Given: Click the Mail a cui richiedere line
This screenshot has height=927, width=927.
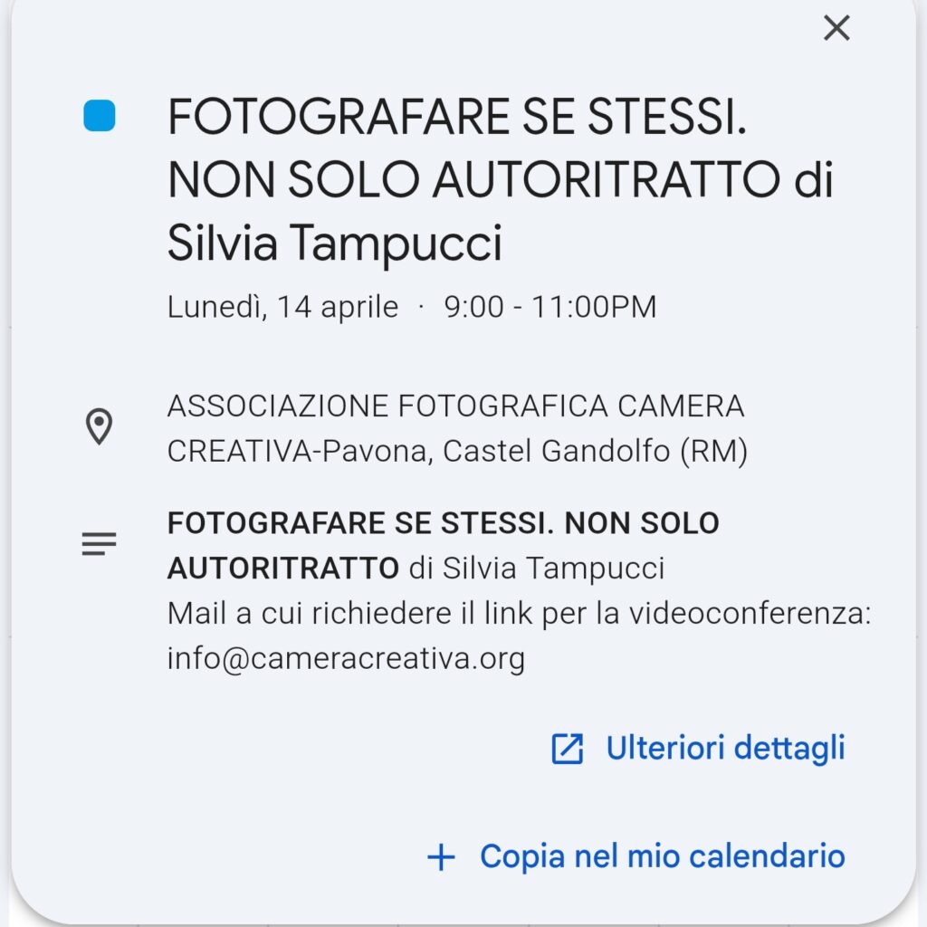Looking at the screenshot, I should pyautogui.click(x=519, y=613).
